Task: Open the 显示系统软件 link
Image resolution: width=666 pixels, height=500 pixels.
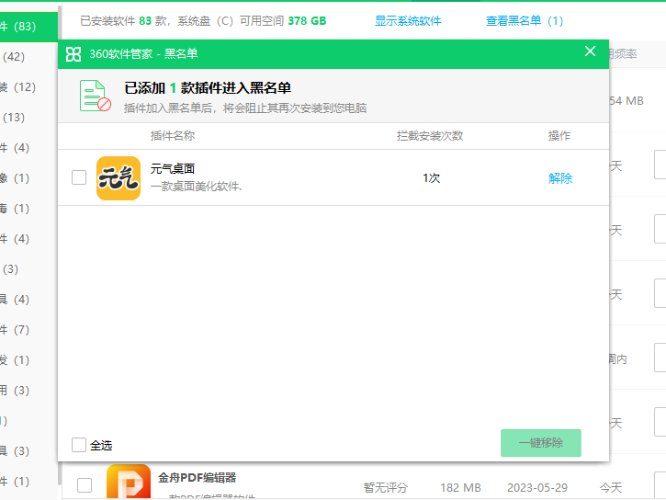Action: (408, 21)
